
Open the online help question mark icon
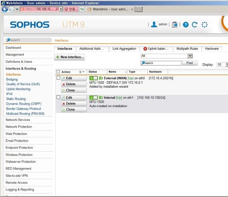(186, 25)
